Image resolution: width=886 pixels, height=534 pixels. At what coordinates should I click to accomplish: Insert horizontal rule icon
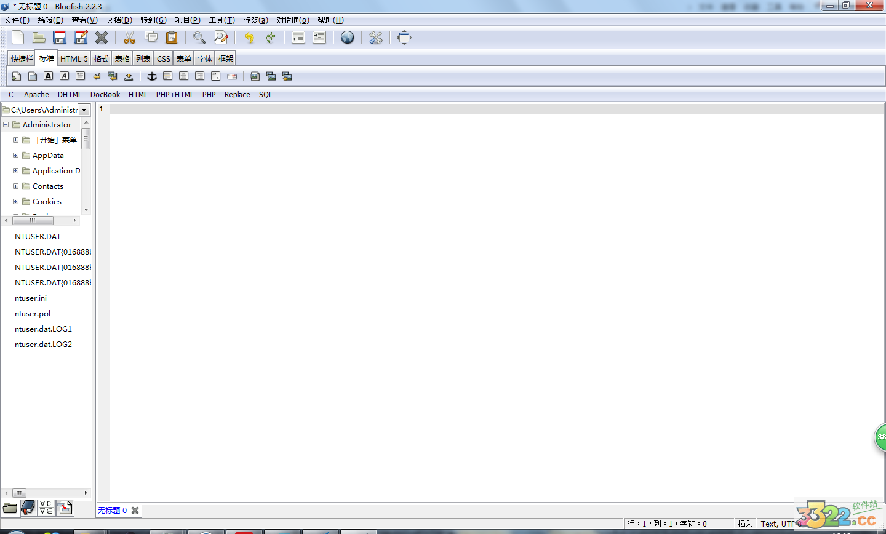pos(168,76)
